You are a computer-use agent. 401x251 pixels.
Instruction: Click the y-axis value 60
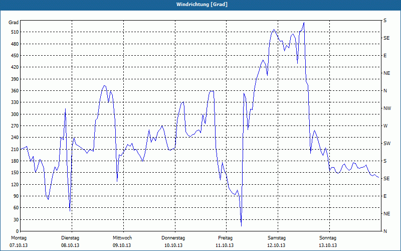(x=16, y=208)
